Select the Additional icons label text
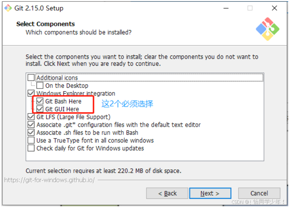289x207 pixels. (x=57, y=78)
